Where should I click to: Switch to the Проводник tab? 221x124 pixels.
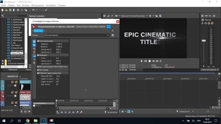click(x=13, y=70)
